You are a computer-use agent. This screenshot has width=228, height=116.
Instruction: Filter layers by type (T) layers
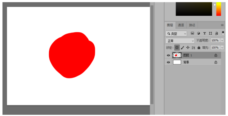click(204, 33)
